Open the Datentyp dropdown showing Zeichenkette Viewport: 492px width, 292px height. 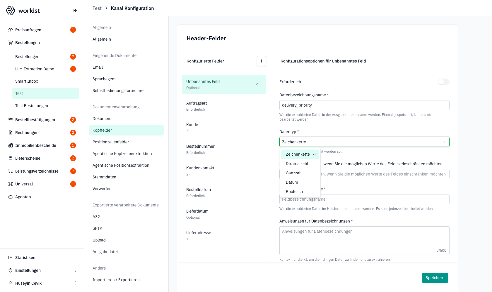coord(364,142)
